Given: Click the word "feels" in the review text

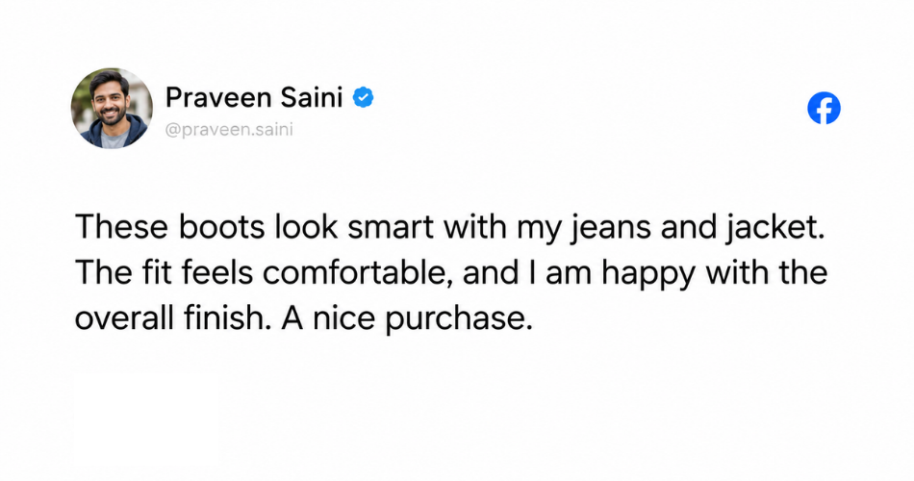Looking at the screenshot, I should pos(216,273).
